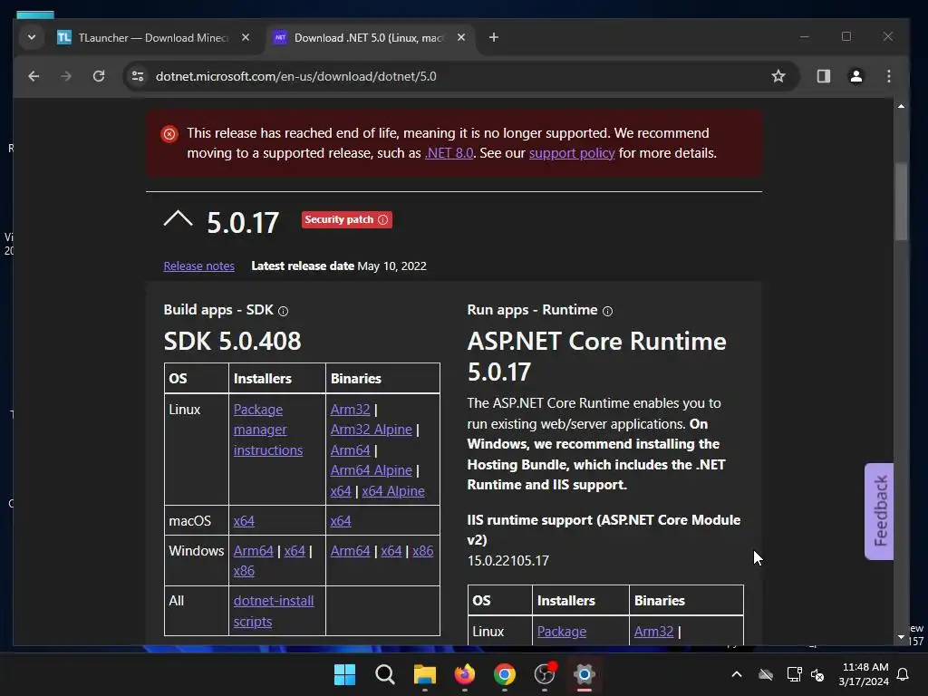
Task: Open the notifications bell
Action: tap(904, 674)
